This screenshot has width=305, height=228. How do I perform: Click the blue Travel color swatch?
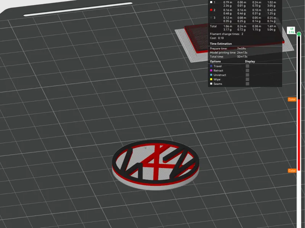pyautogui.click(x=211, y=66)
